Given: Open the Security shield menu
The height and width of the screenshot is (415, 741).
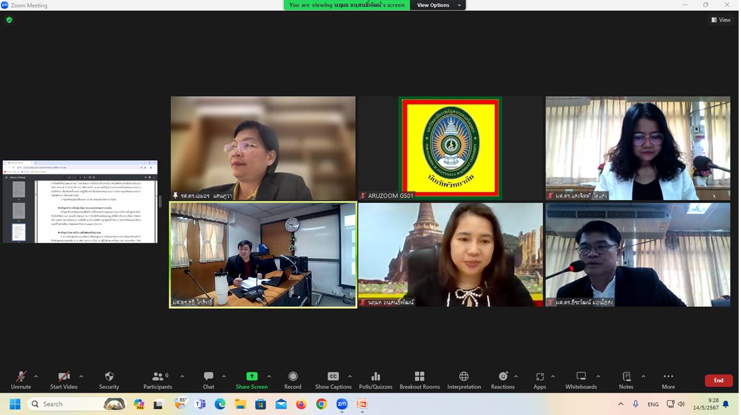Looking at the screenshot, I should (109, 380).
